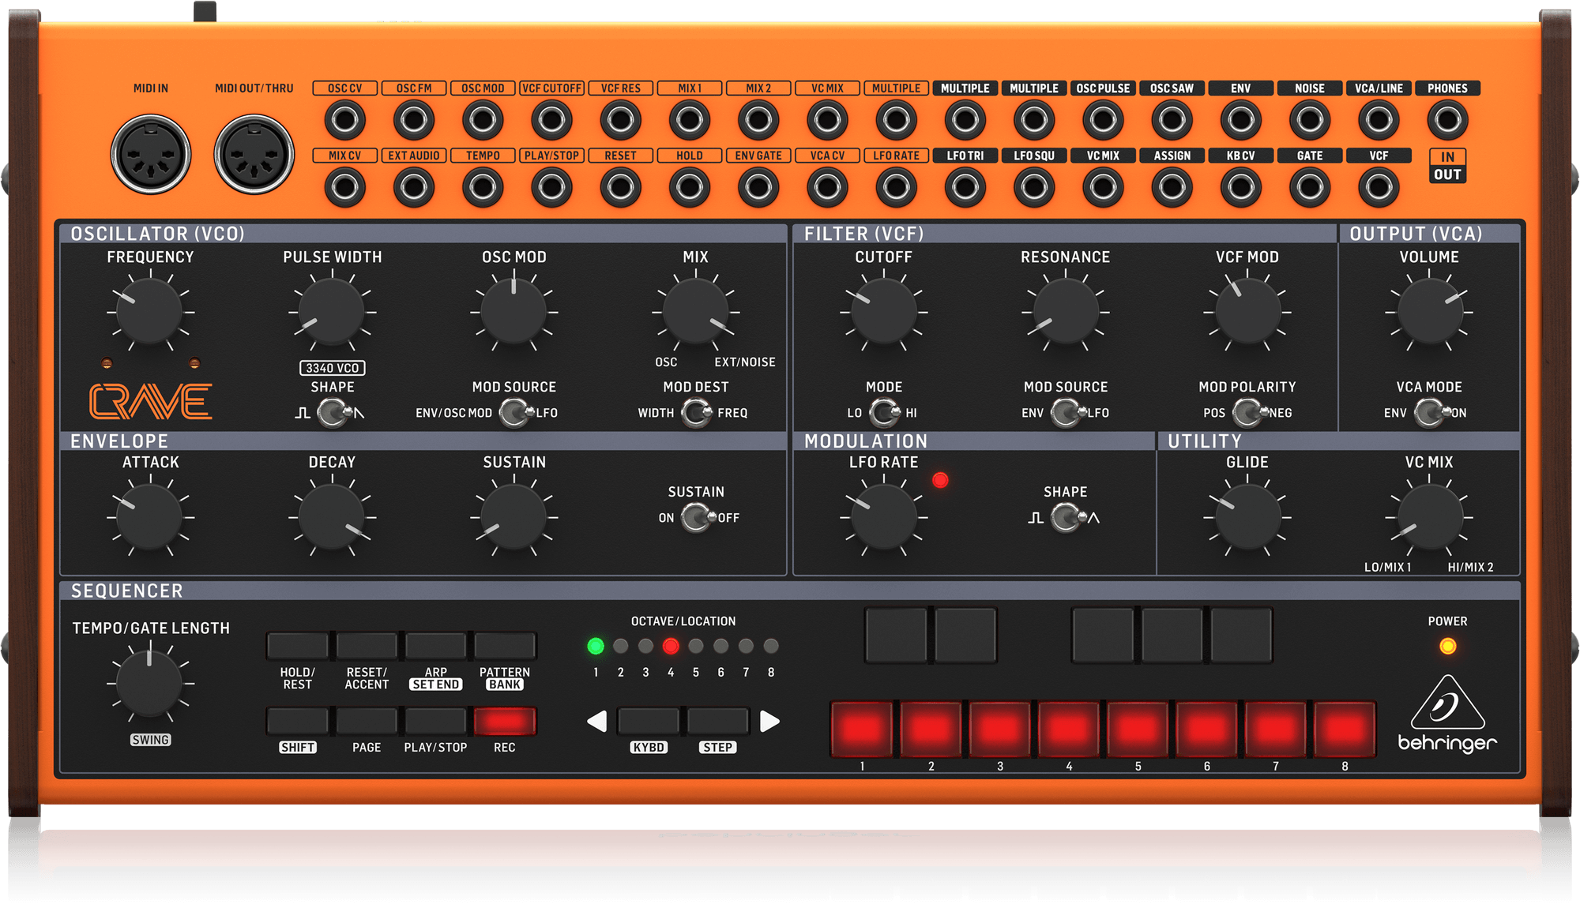Click the PATTERN BANK button

(x=505, y=645)
